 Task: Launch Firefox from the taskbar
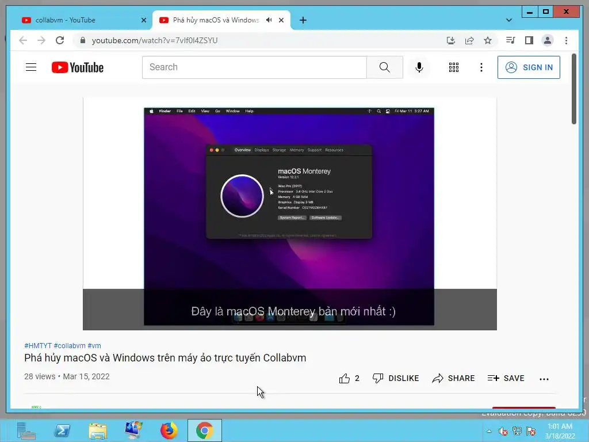(x=169, y=430)
